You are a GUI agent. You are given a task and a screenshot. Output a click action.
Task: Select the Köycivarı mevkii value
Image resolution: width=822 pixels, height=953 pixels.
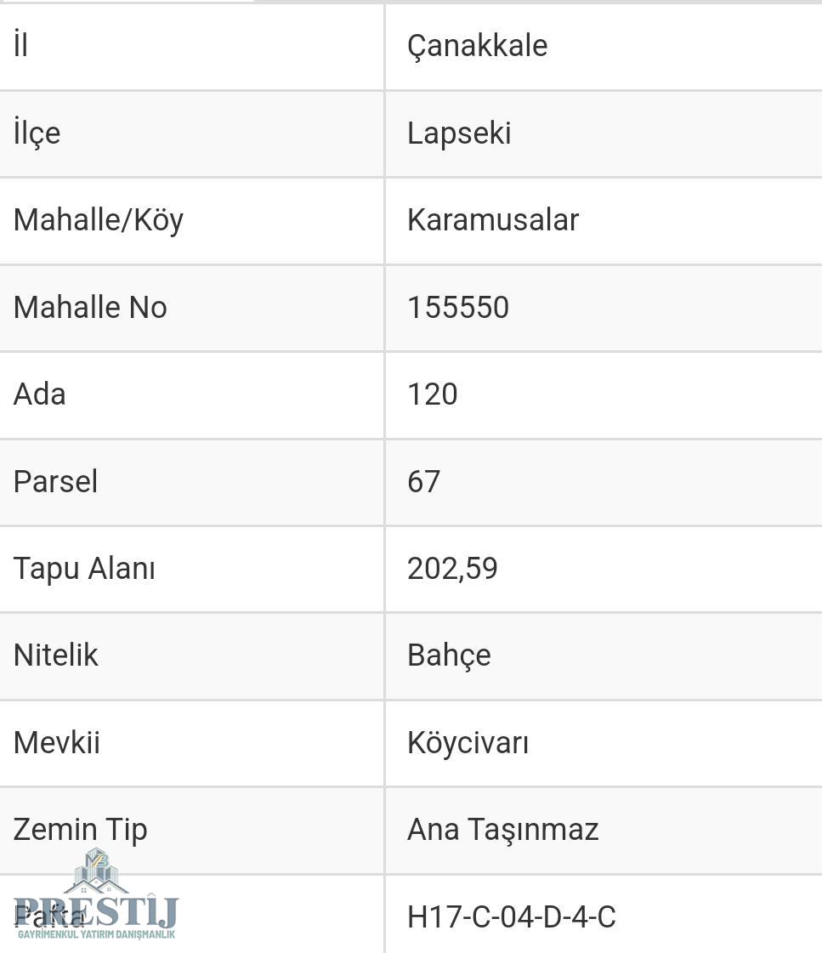coord(468,743)
